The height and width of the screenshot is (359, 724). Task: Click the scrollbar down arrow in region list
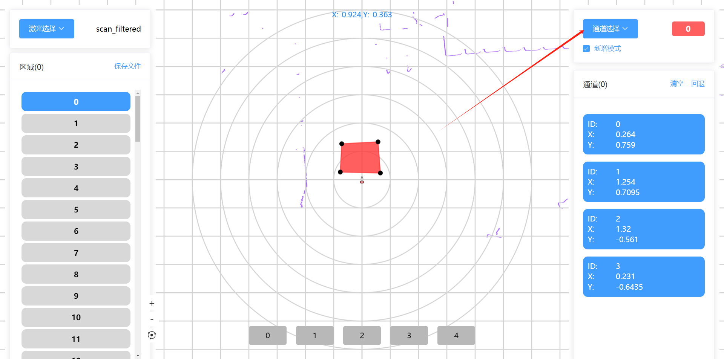coord(138,355)
